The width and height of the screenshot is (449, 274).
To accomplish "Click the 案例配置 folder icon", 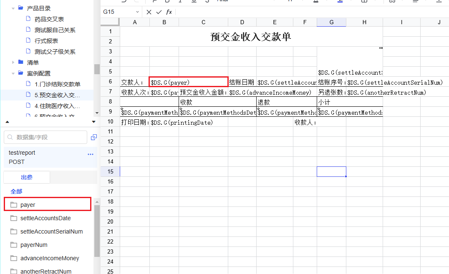I will tap(20, 73).
